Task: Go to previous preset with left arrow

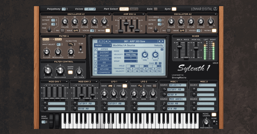Action: 159,41
